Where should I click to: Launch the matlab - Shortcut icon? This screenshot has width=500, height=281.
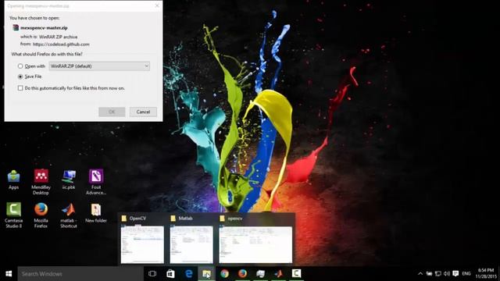coord(69,215)
